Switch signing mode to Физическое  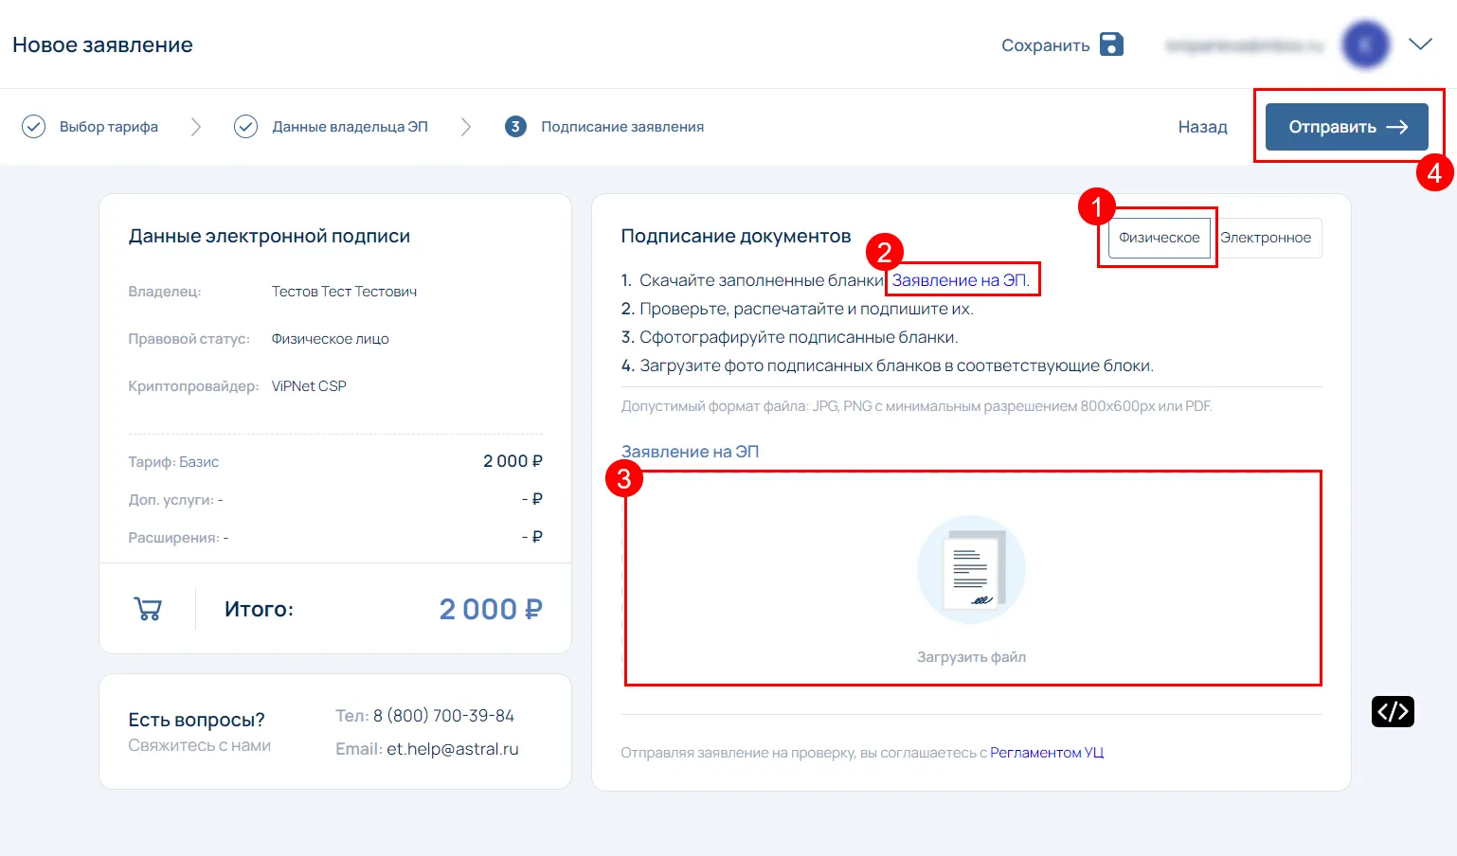[1159, 238]
